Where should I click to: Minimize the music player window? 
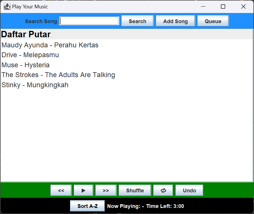(x=203, y=6)
